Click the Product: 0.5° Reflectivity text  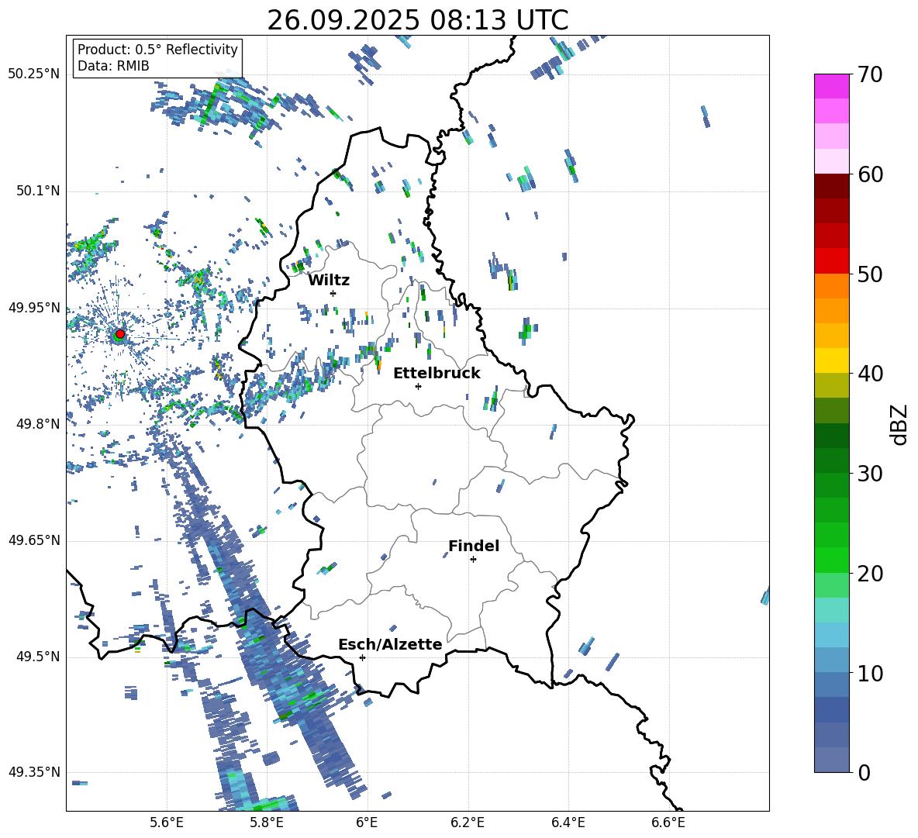[157, 49]
